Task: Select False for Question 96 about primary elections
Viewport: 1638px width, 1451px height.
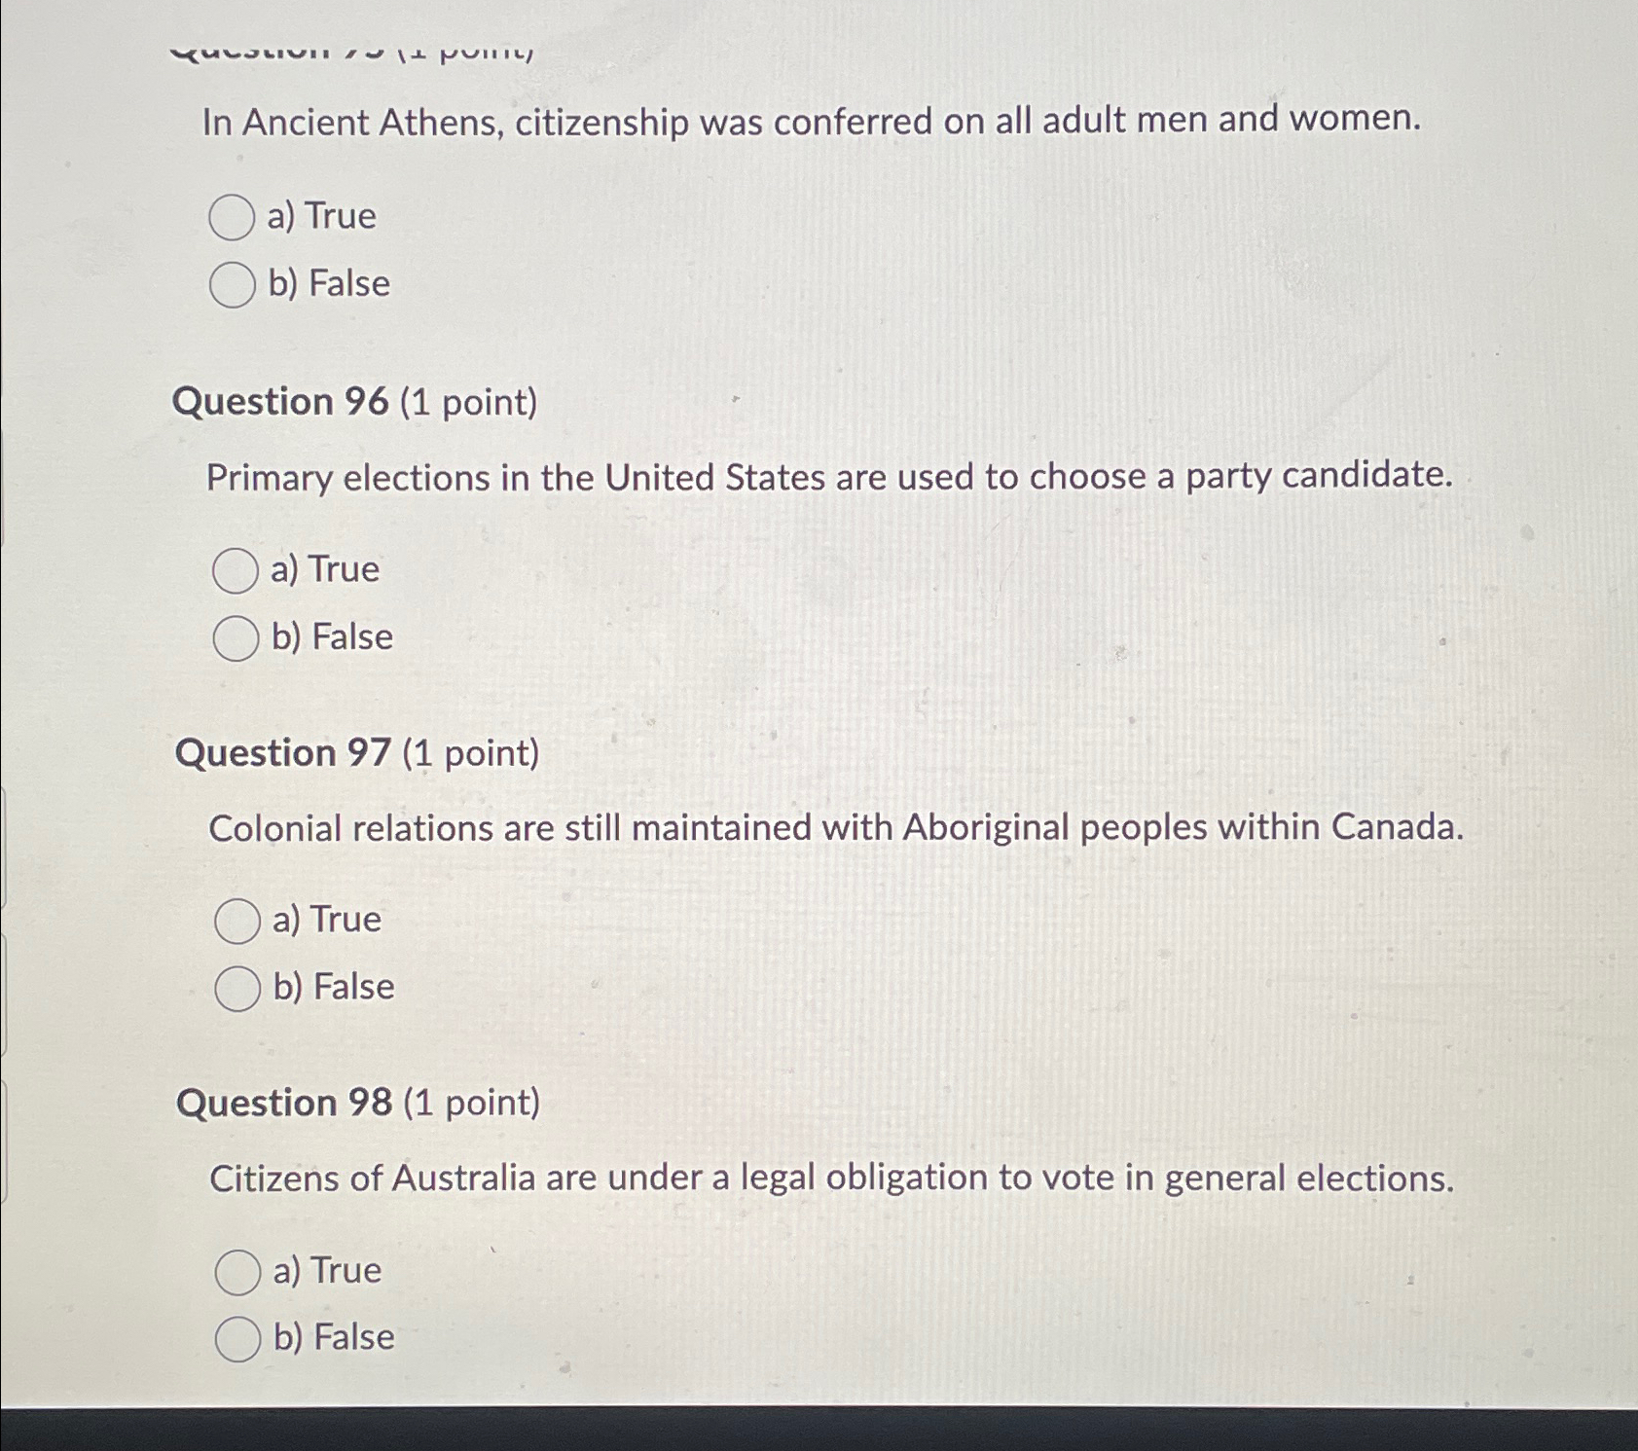Action: click(x=235, y=638)
